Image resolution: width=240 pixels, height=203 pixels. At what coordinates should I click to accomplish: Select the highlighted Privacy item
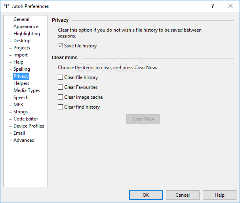(21, 76)
